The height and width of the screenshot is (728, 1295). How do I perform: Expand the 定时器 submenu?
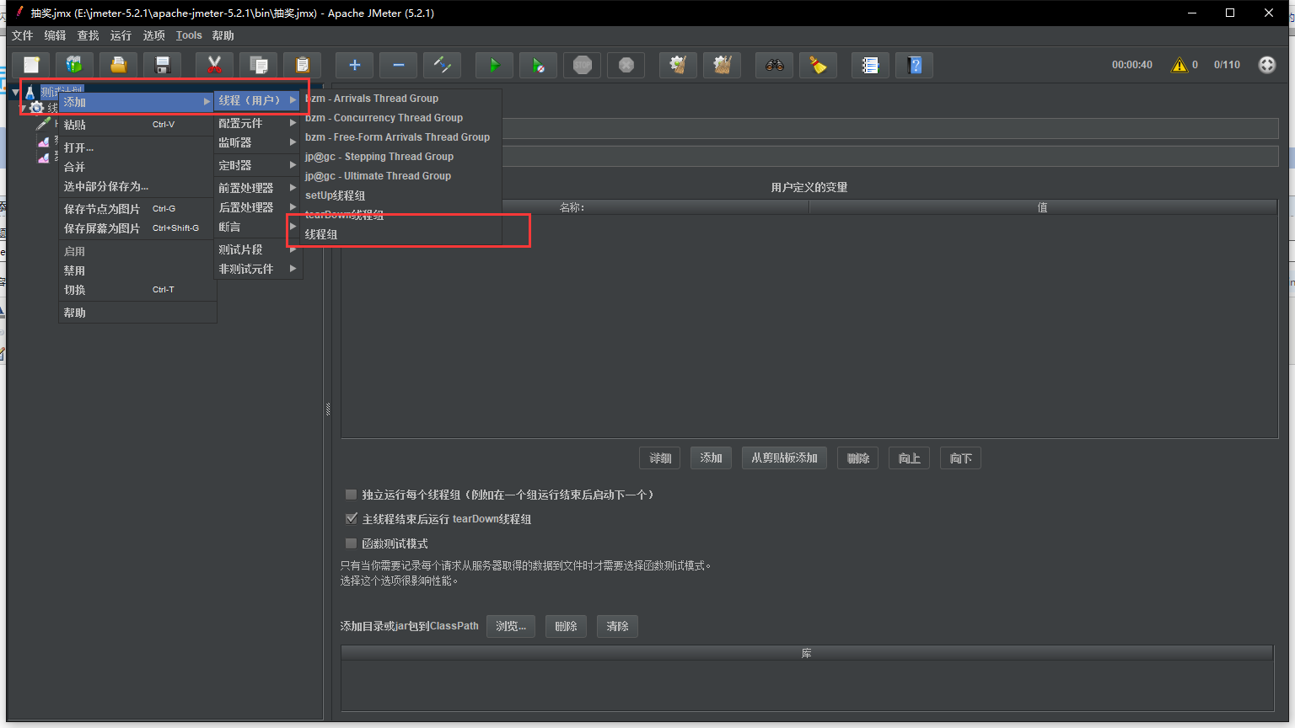[x=257, y=165]
